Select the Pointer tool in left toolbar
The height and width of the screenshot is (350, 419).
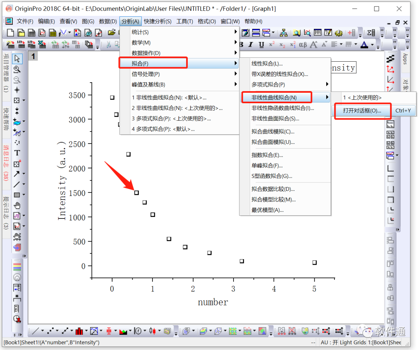click(x=17, y=59)
